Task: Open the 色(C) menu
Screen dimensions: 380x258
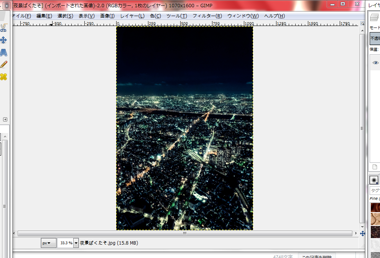Action: pos(155,16)
